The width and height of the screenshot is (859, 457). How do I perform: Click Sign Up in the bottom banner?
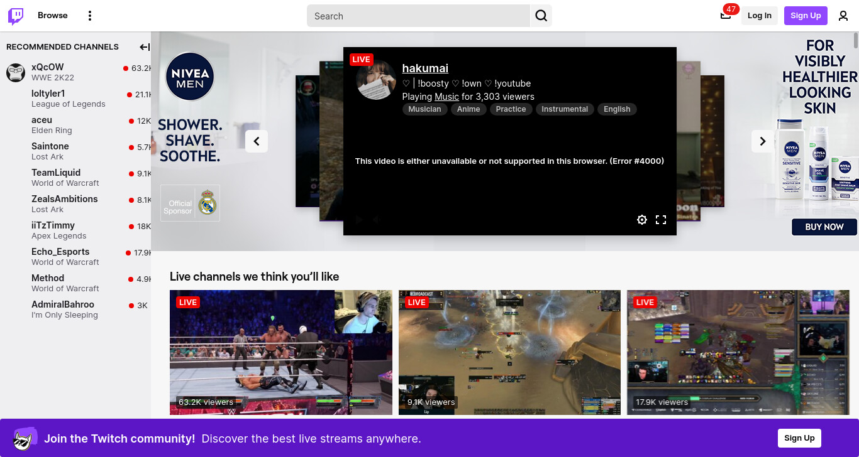point(799,438)
